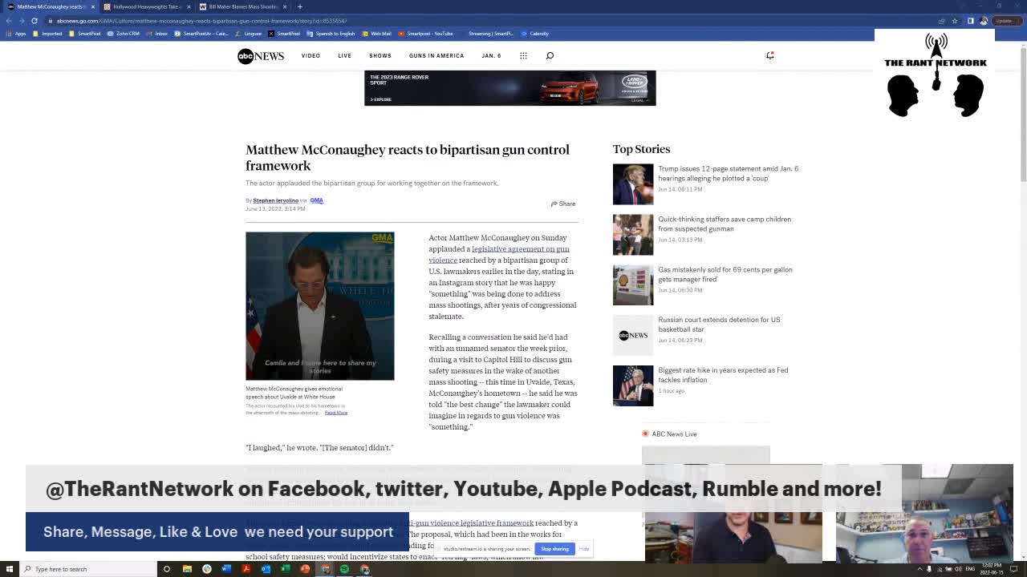1027x577 pixels.
Task: Reload the page with refresh icon
Action: coord(35,21)
